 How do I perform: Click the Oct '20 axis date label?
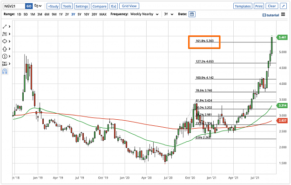coord(190,178)
